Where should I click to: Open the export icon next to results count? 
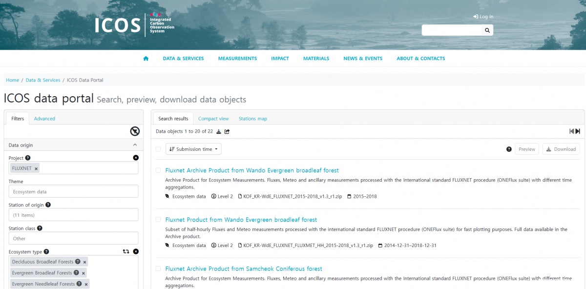coord(227,131)
